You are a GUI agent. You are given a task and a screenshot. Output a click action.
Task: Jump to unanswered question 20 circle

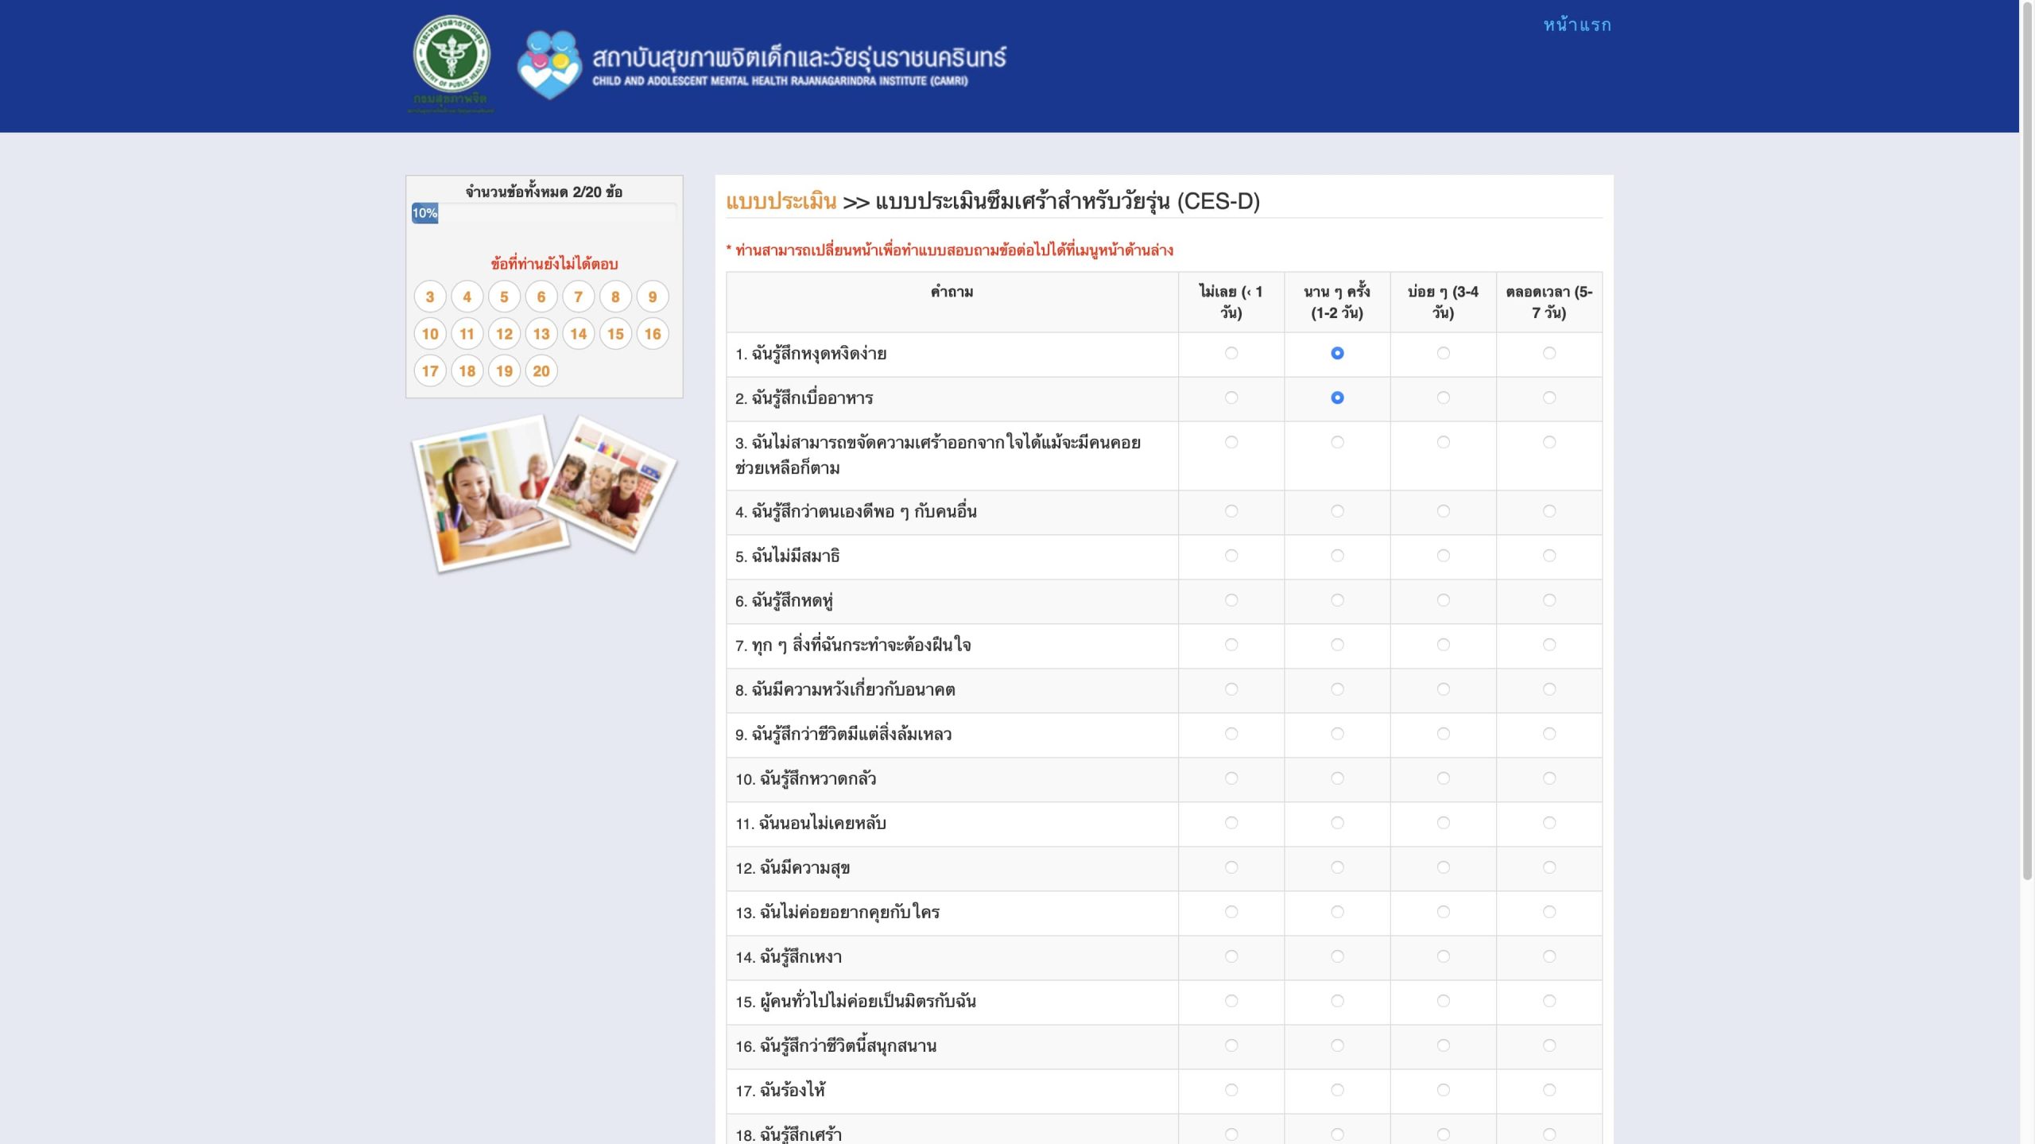click(x=541, y=370)
